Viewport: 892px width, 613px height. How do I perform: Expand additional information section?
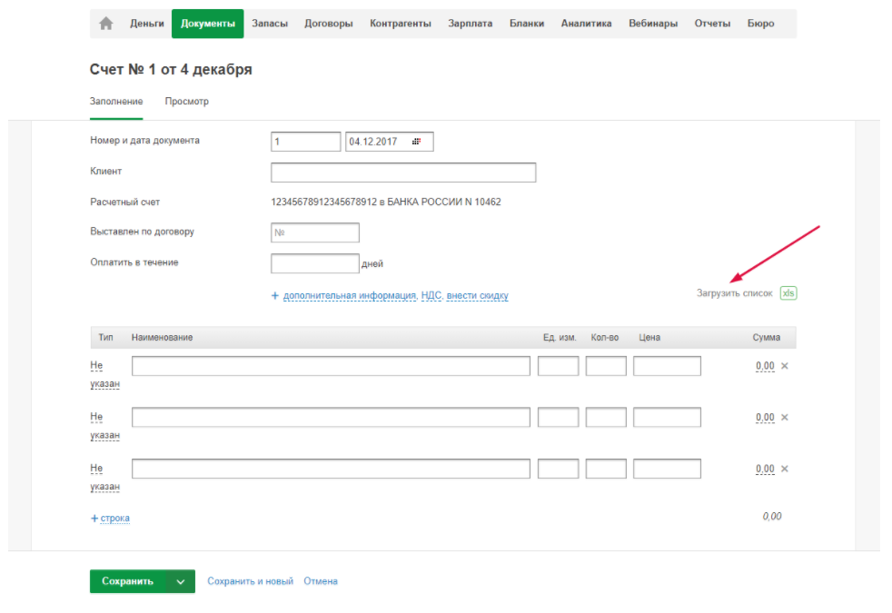pos(349,296)
